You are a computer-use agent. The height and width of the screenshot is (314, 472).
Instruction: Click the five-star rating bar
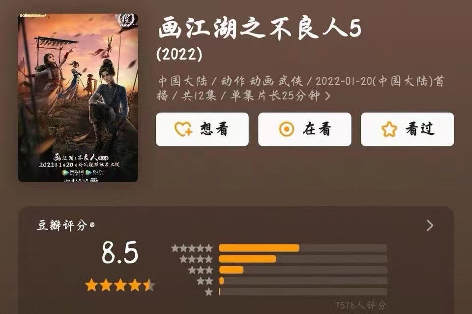pos(303,248)
